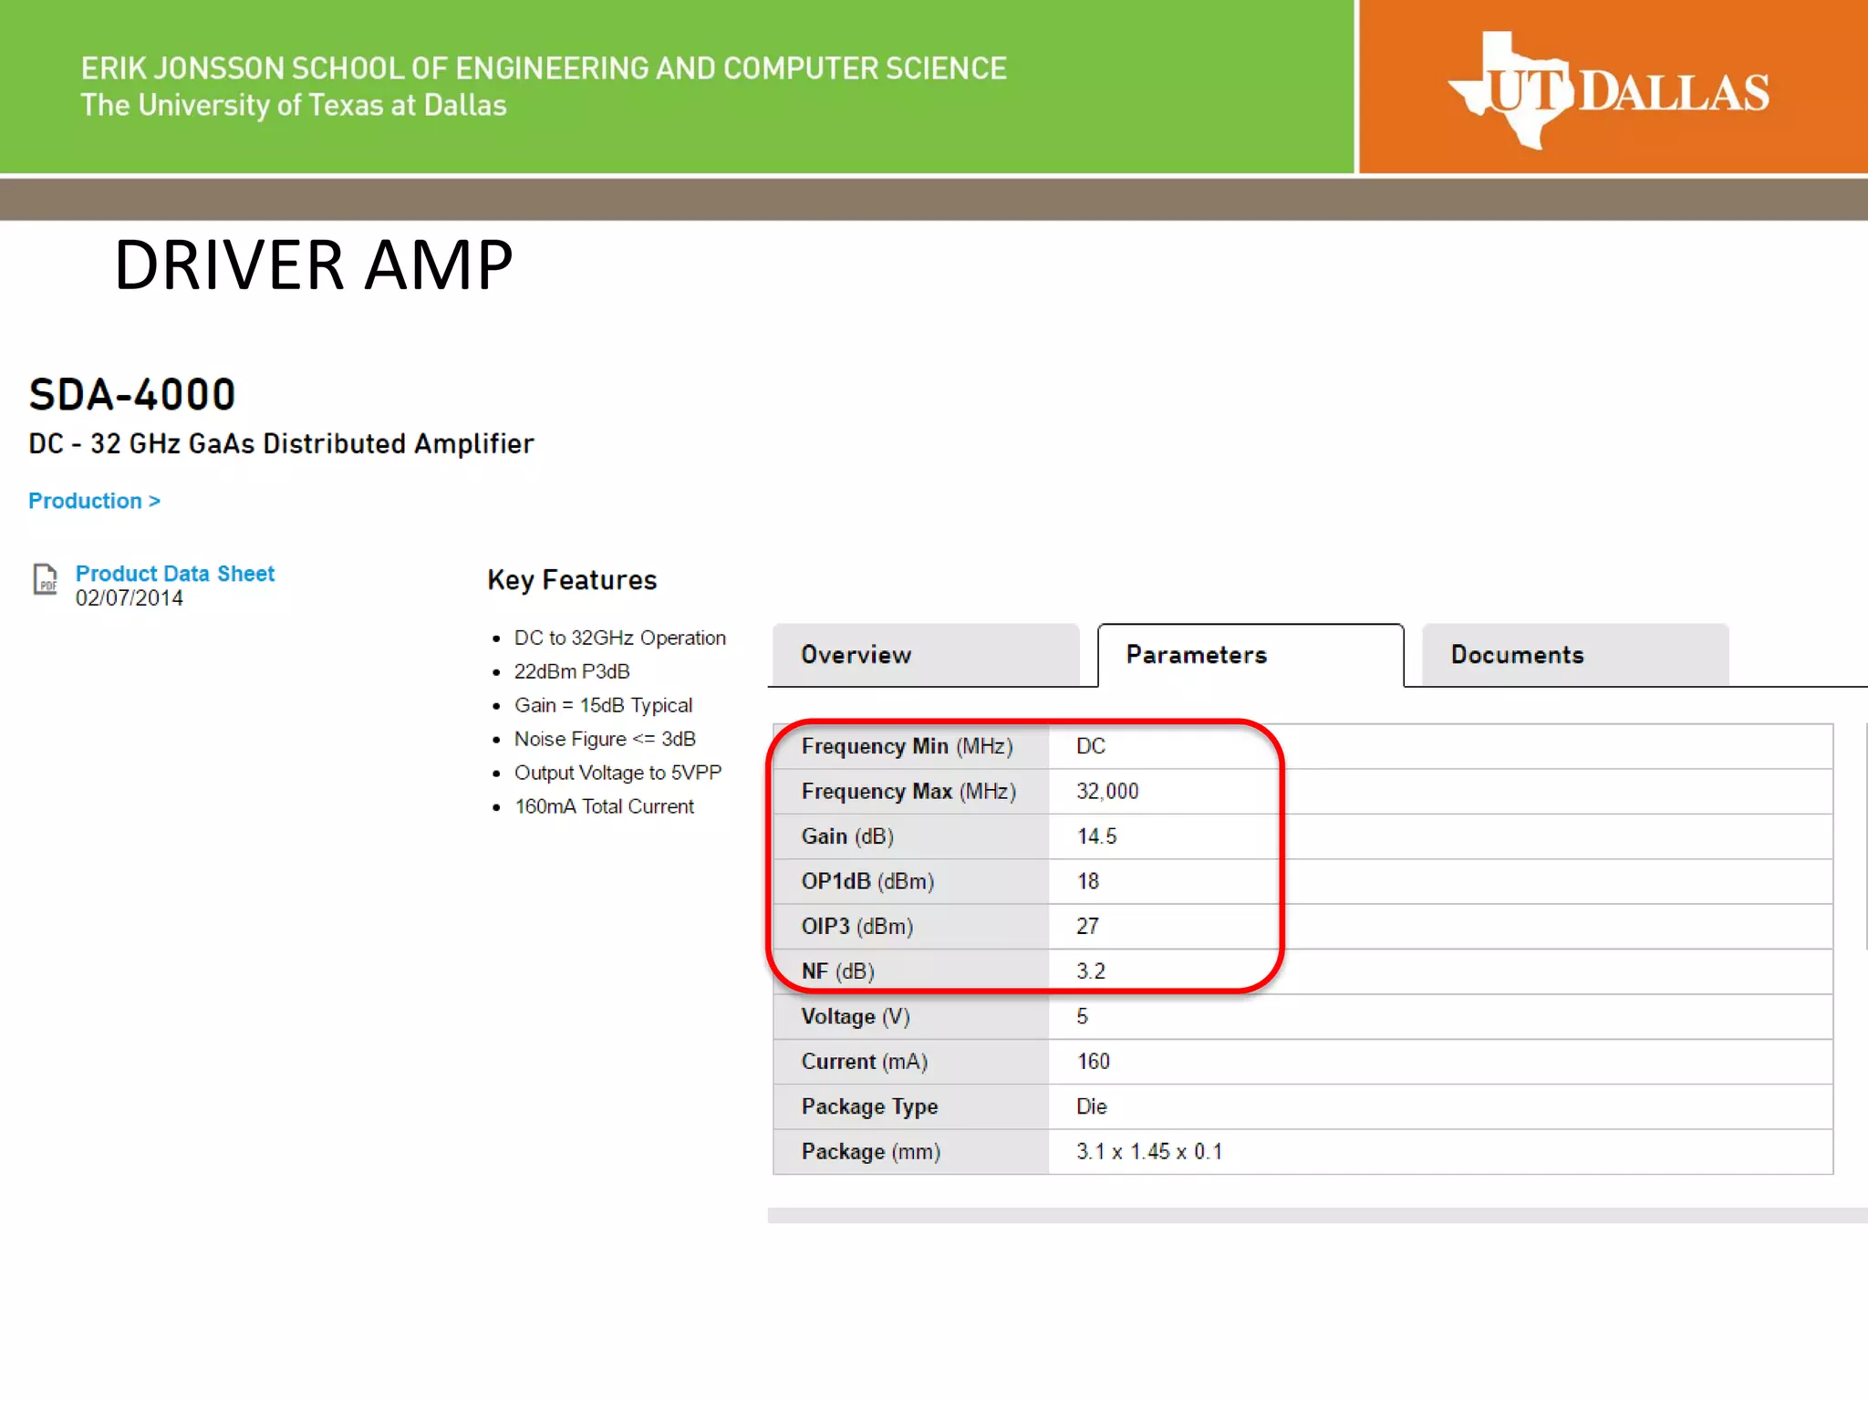Click the '22dBm P3dB' feature
This screenshot has height=1401, width=1868.
click(x=572, y=671)
